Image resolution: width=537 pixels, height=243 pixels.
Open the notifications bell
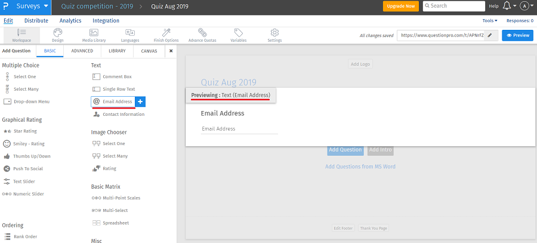tap(506, 6)
